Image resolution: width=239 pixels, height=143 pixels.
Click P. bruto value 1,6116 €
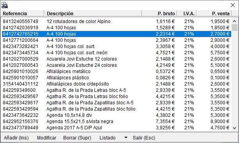pyautogui.click(x=165, y=21)
